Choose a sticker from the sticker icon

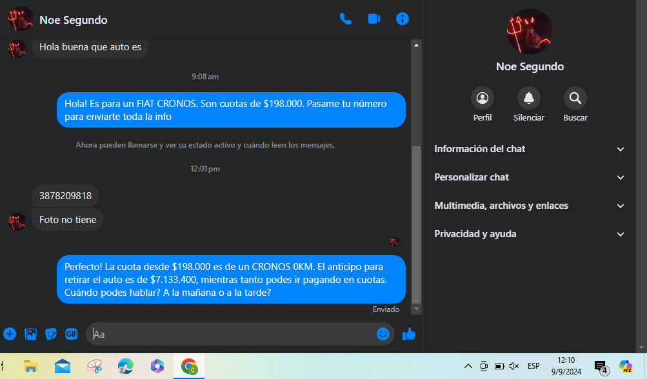pos(51,334)
